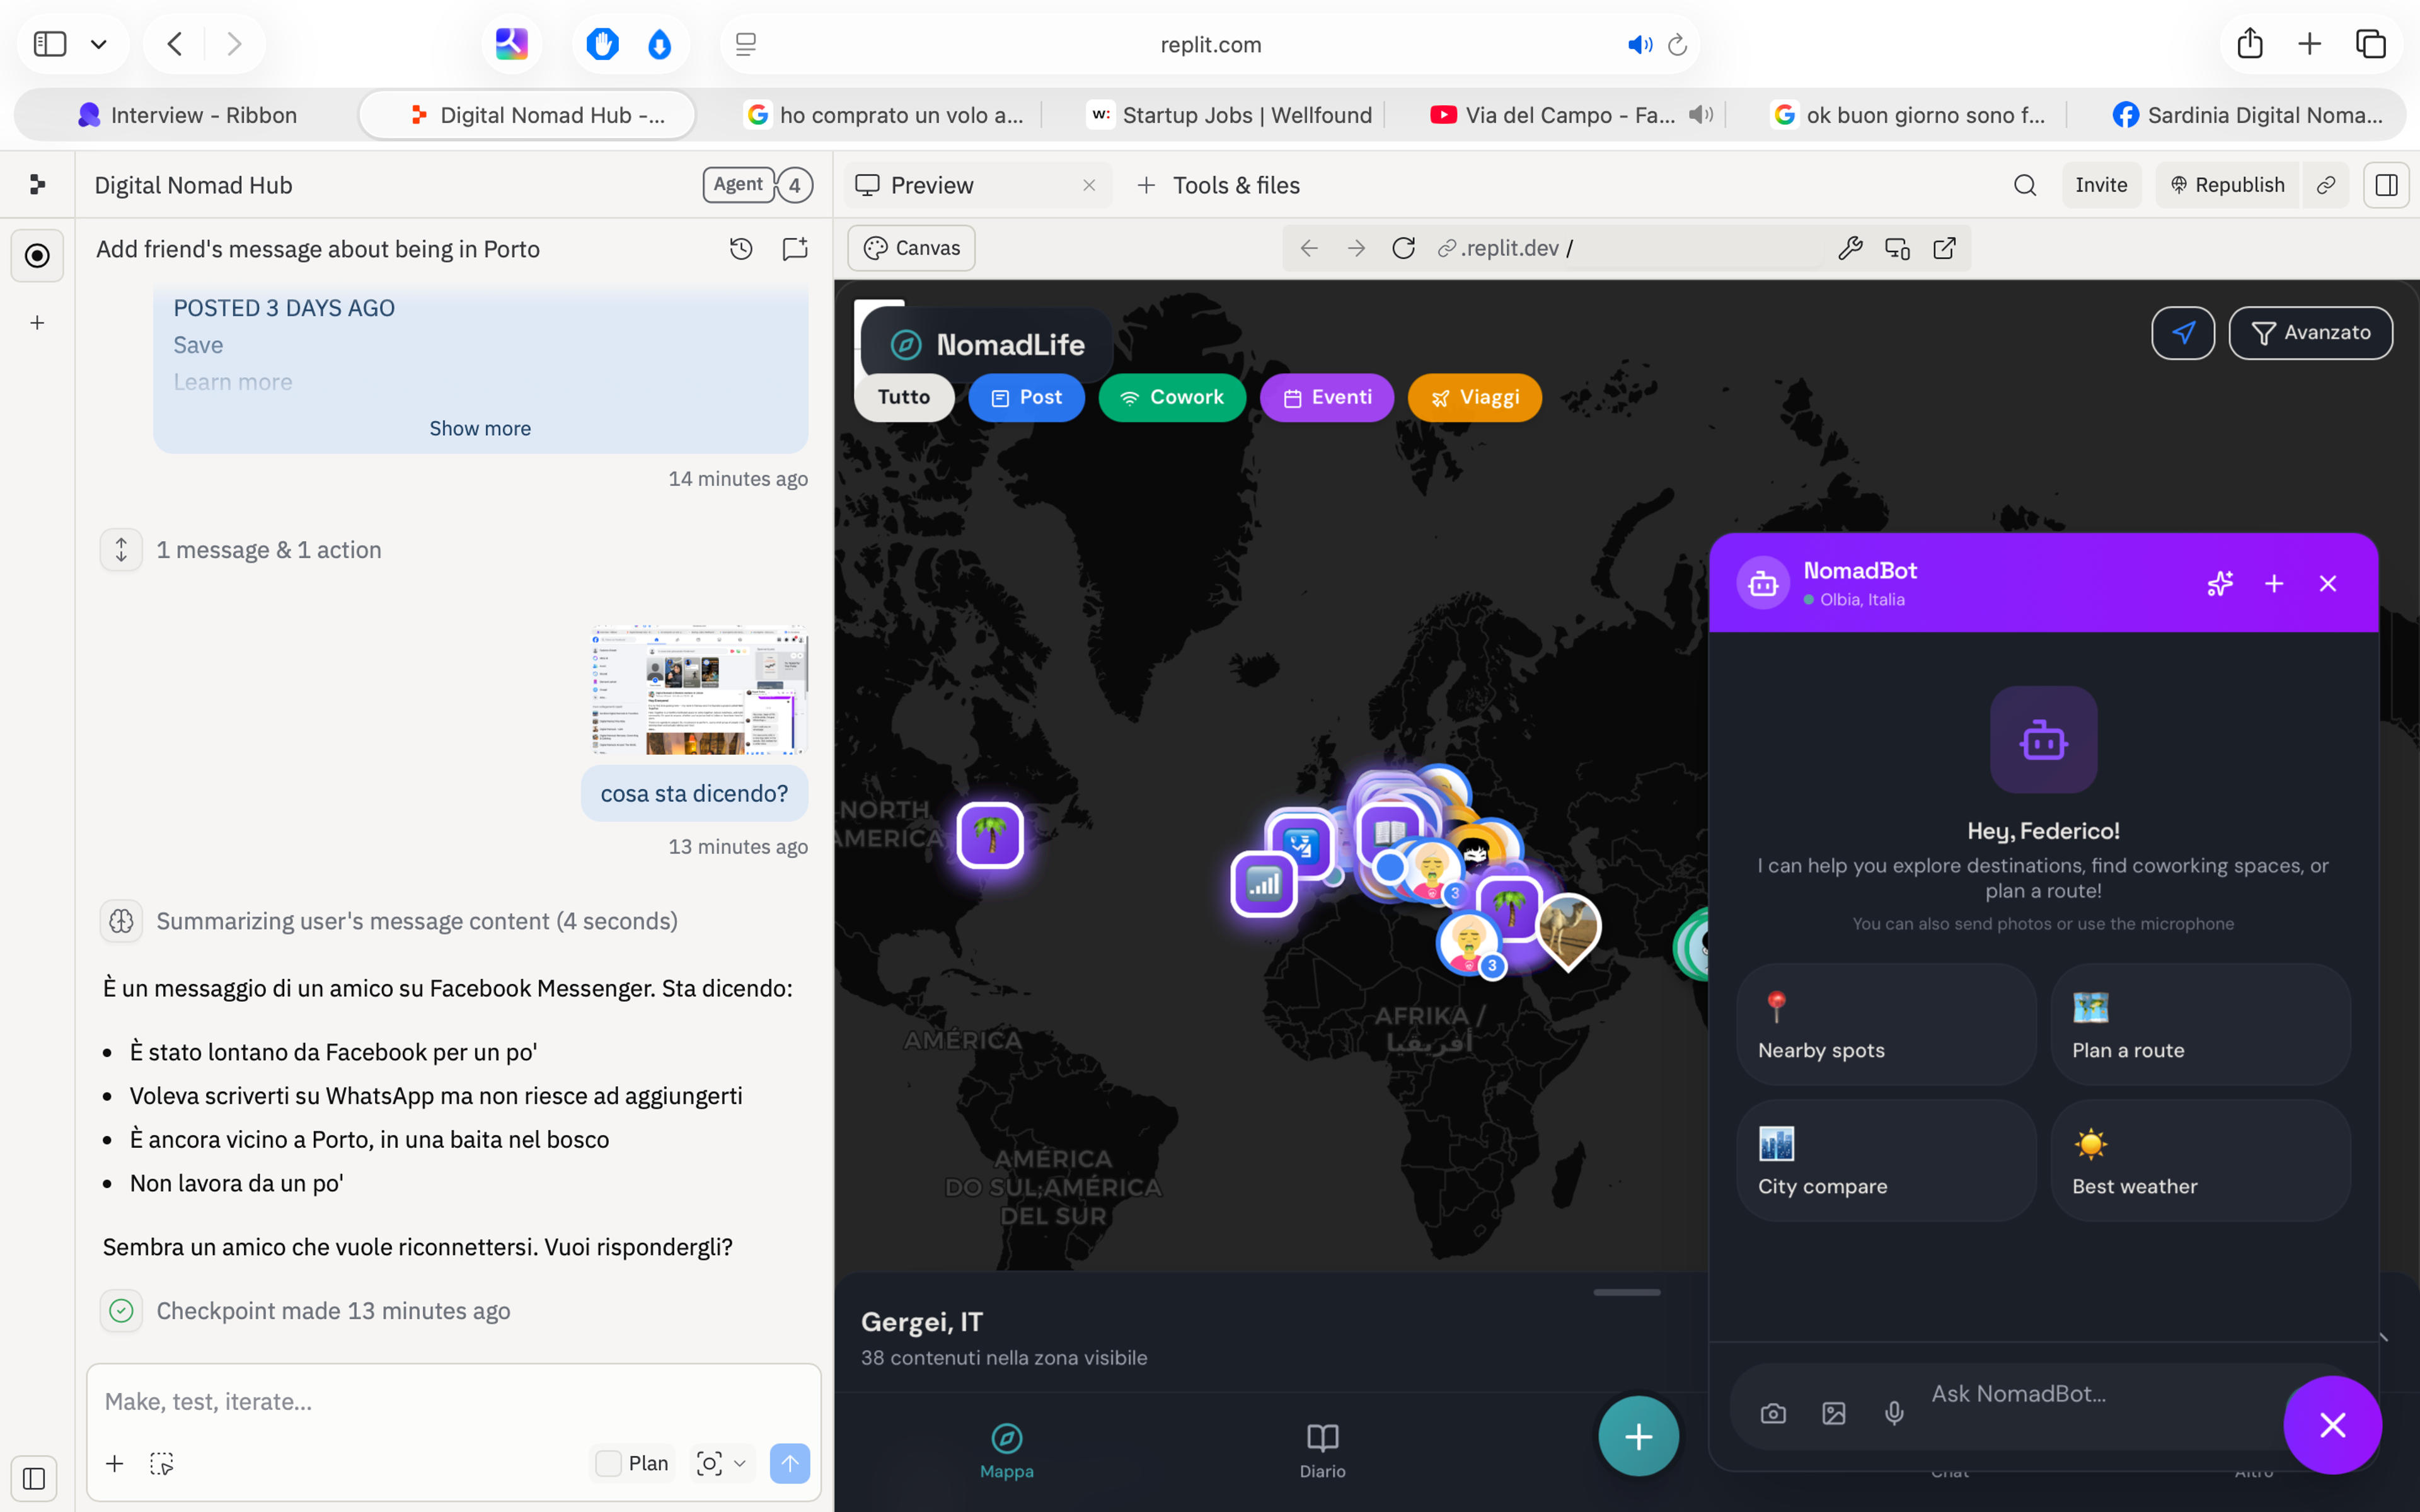Click the NomadBot camera icon
Image resolution: width=2420 pixels, height=1512 pixels.
[x=1773, y=1413]
